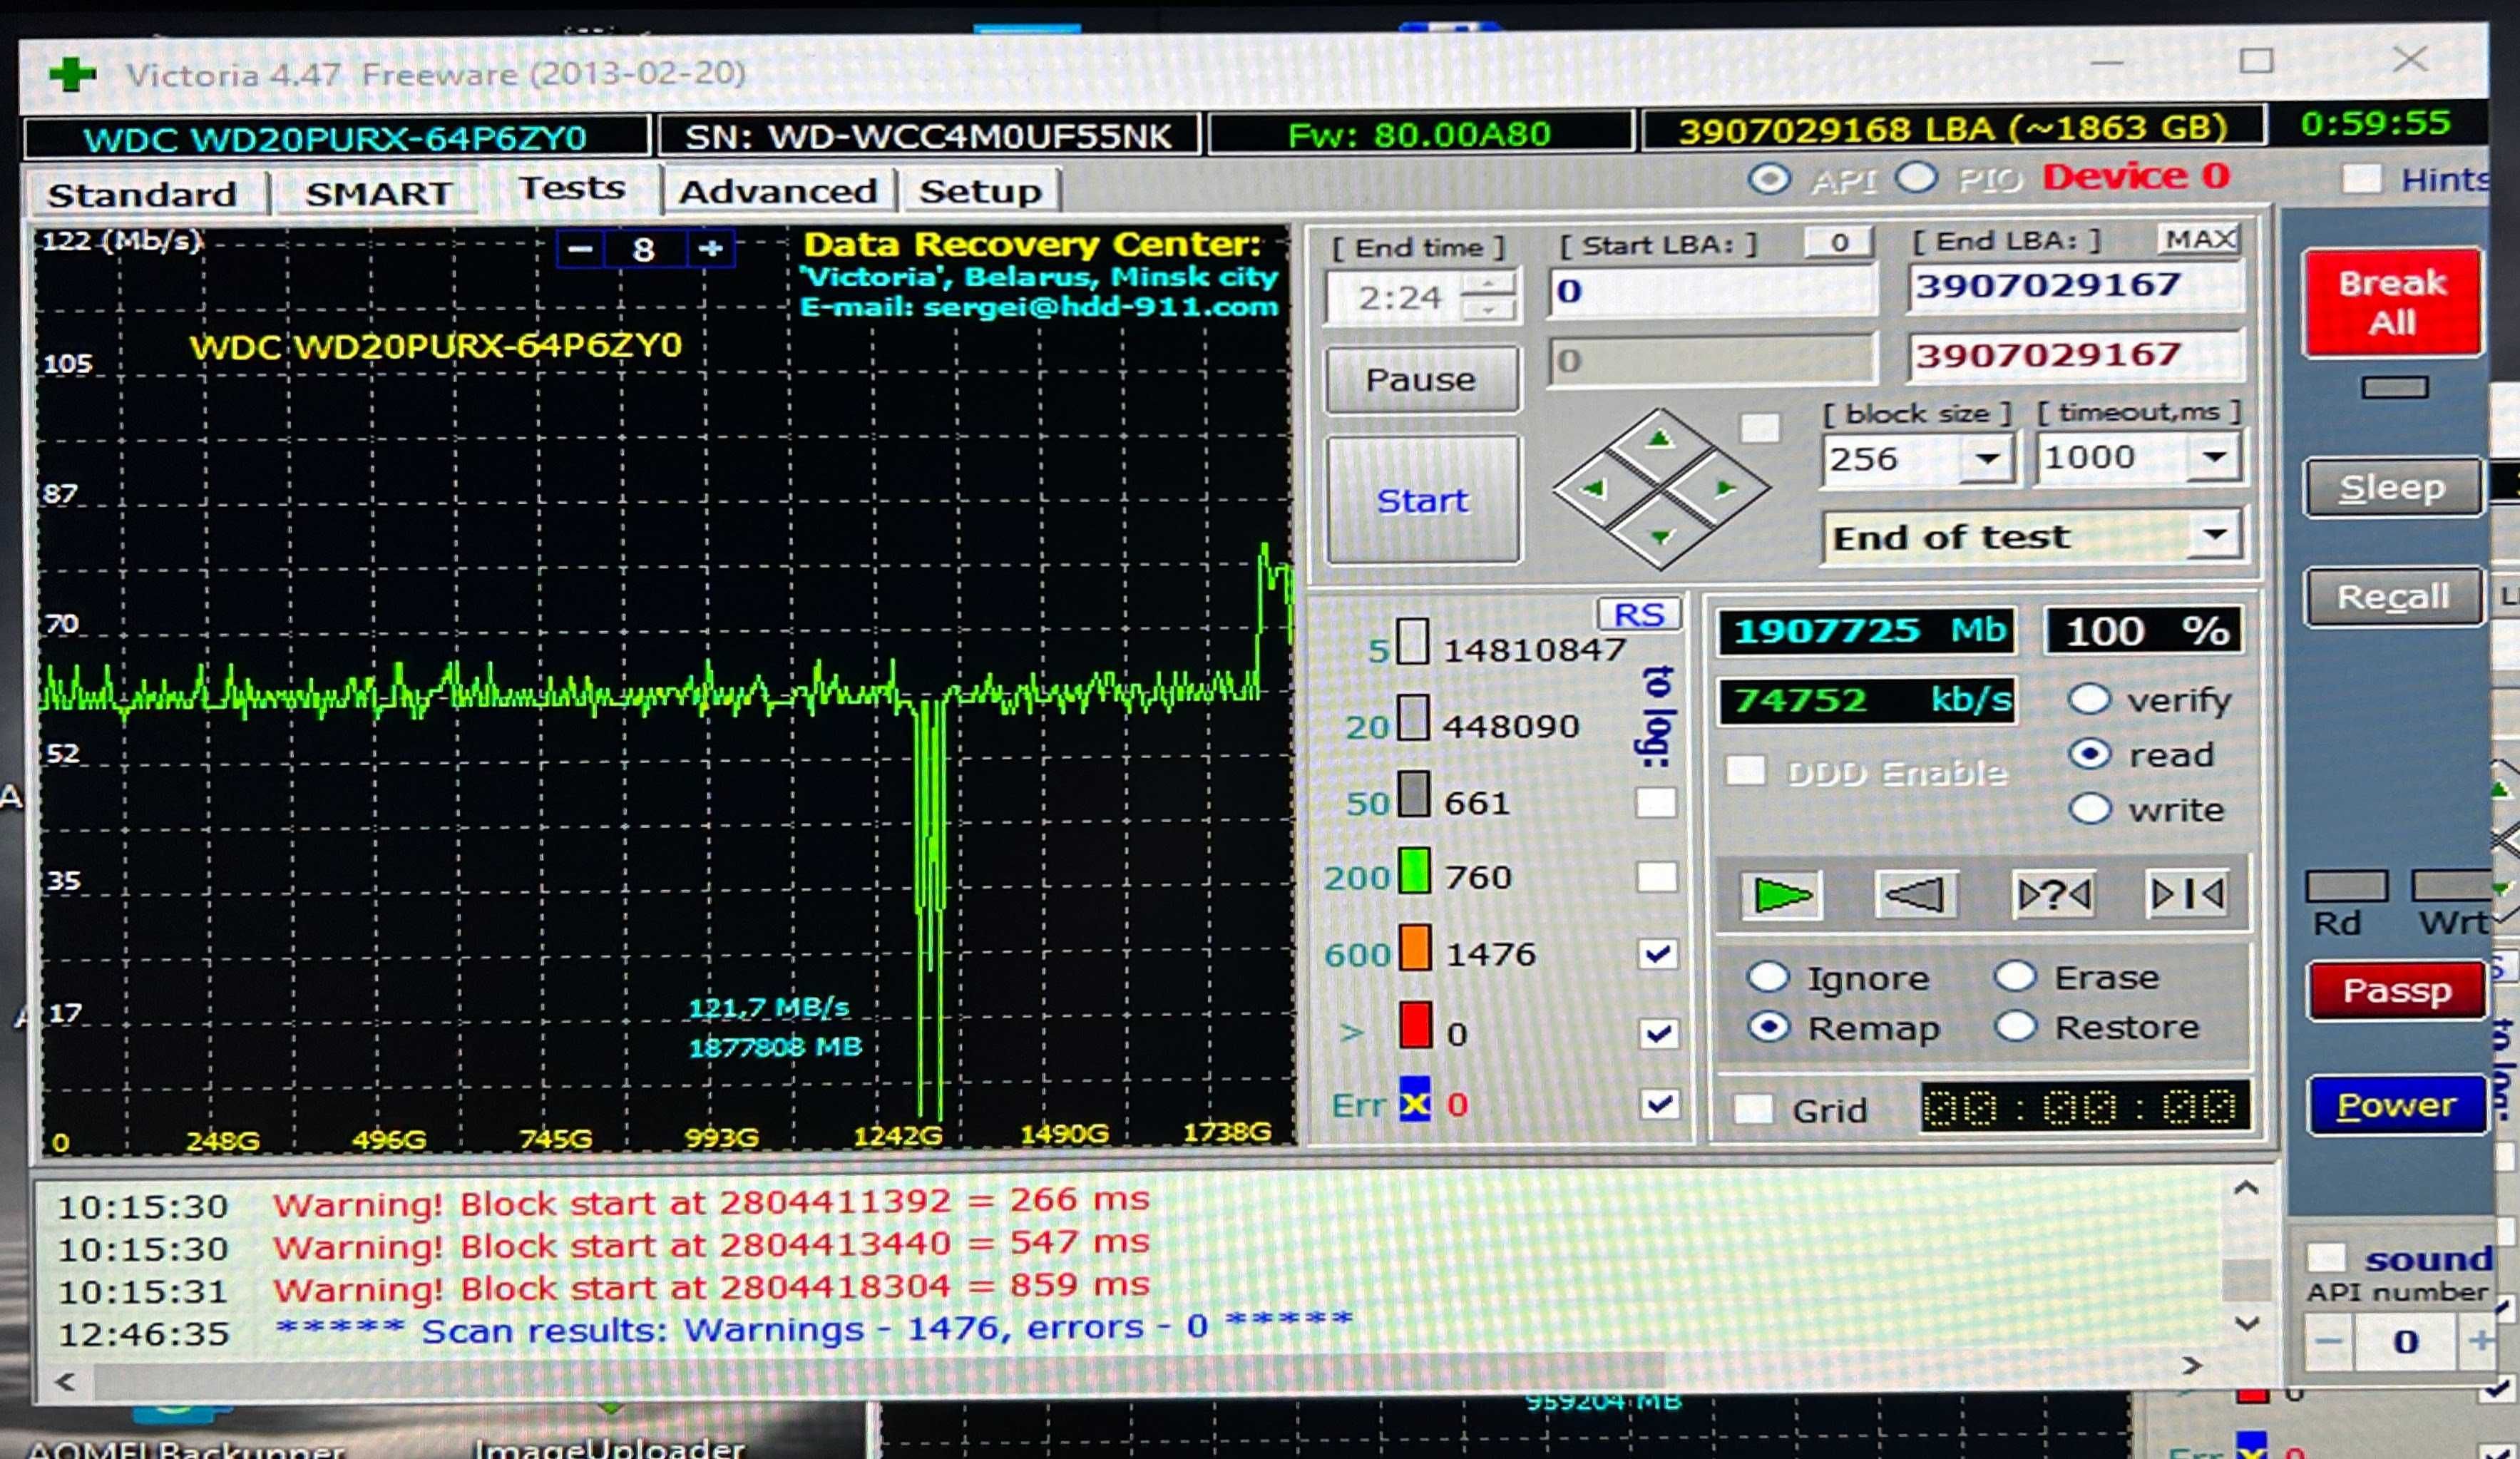
Task: Click the Start button
Action: [x=1423, y=500]
